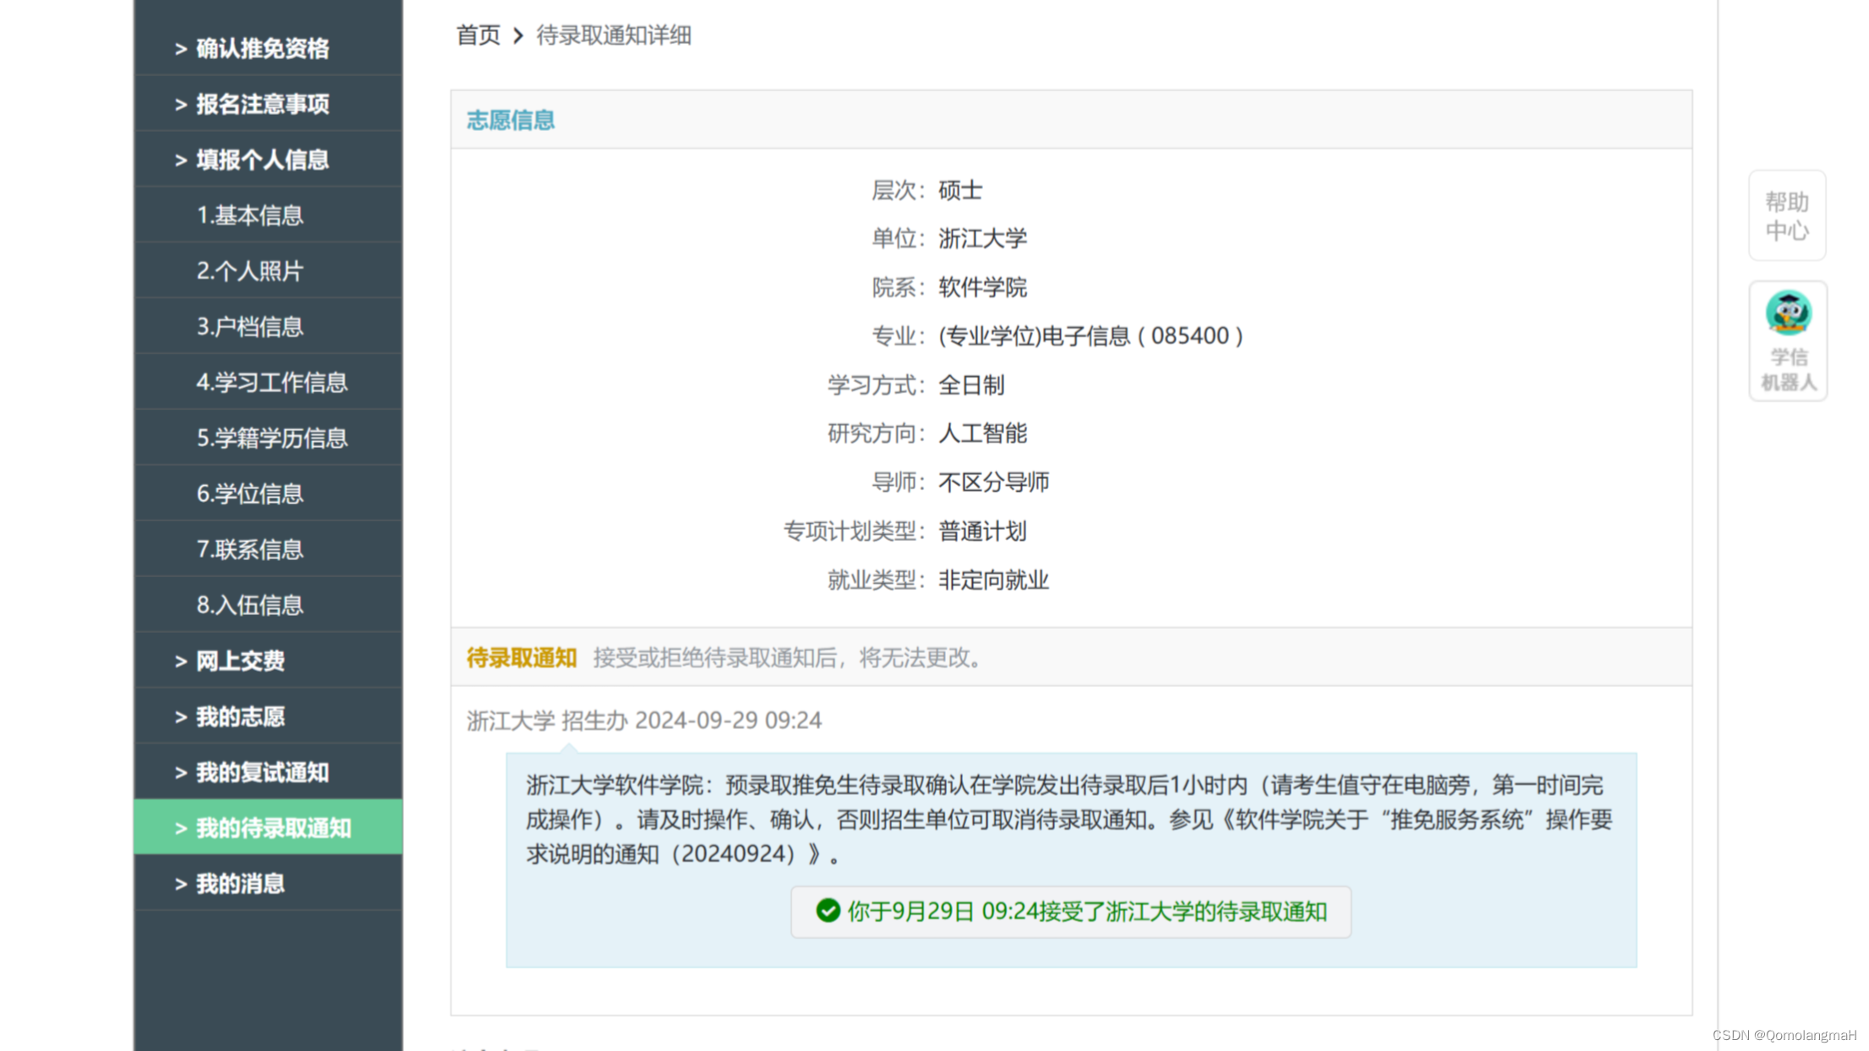Click the 浙江大学 unit value
The height and width of the screenshot is (1051, 1869).
point(982,238)
